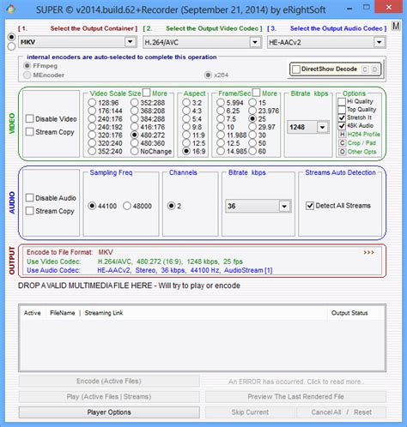The image size is (407, 427).
Task: Click Skip Current button
Action: click(250, 412)
